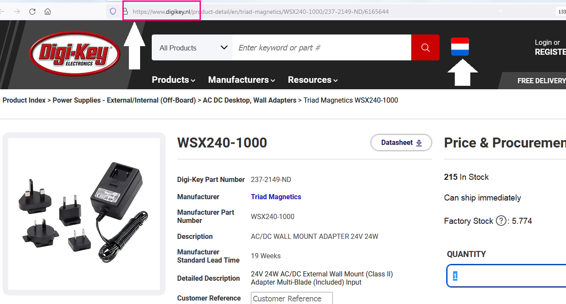Click the Customer Reference input field
Viewport: 566px width, 304px height.
292,298
